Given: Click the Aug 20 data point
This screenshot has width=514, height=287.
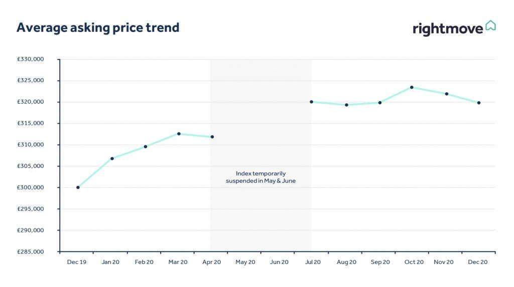Looking at the screenshot, I should click(346, 105).
